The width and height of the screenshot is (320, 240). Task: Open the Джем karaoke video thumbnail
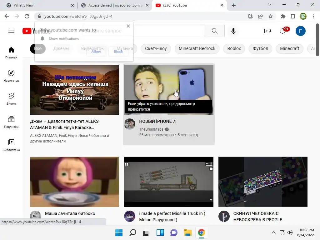coord(74,90)
